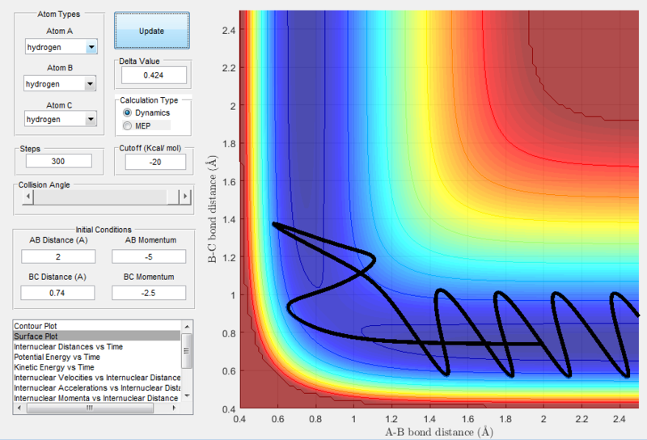Click the AB Distance input field
The image size is (647, 440).
point(58,256)
